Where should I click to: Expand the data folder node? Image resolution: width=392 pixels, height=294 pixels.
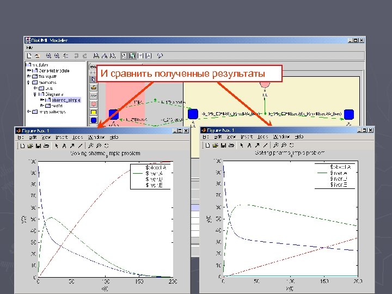35,88
